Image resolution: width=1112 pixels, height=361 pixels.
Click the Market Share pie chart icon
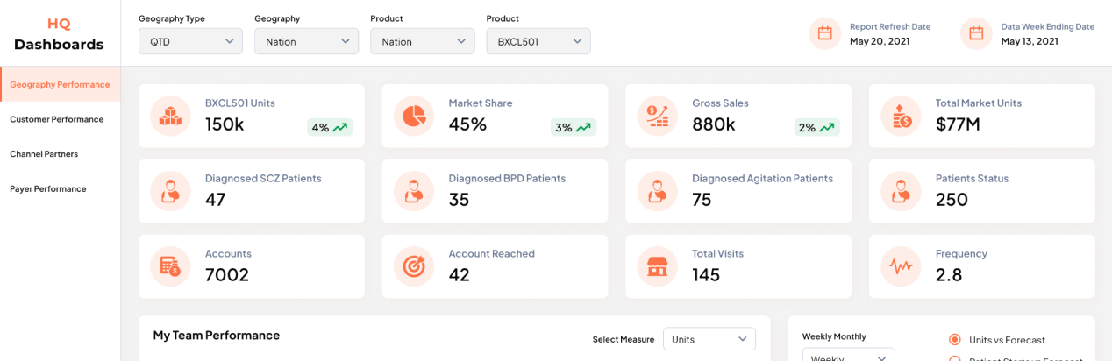click(x=414, y=116)
